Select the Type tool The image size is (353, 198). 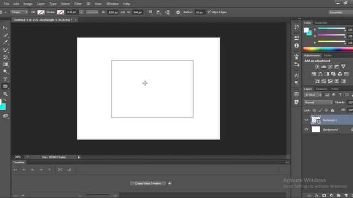(x=5, y=79)
